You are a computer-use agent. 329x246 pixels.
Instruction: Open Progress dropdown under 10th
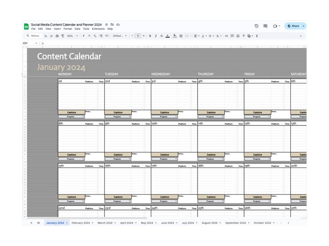tap(164, 159)
